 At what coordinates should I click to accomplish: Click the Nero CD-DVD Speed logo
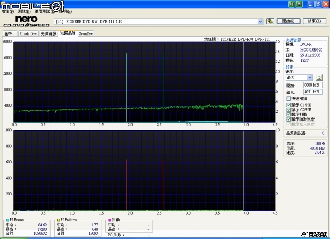[x=26, y=22]
